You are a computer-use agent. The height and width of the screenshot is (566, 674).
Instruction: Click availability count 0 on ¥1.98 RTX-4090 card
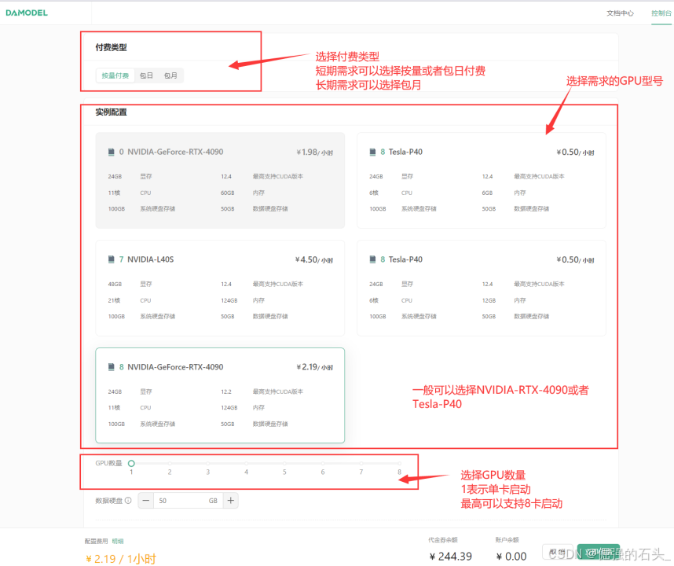tap(121, 152)
